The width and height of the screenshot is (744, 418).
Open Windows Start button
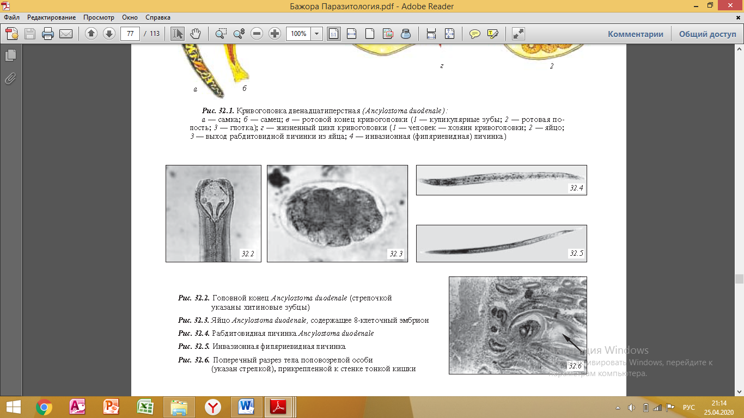(13, 407)
